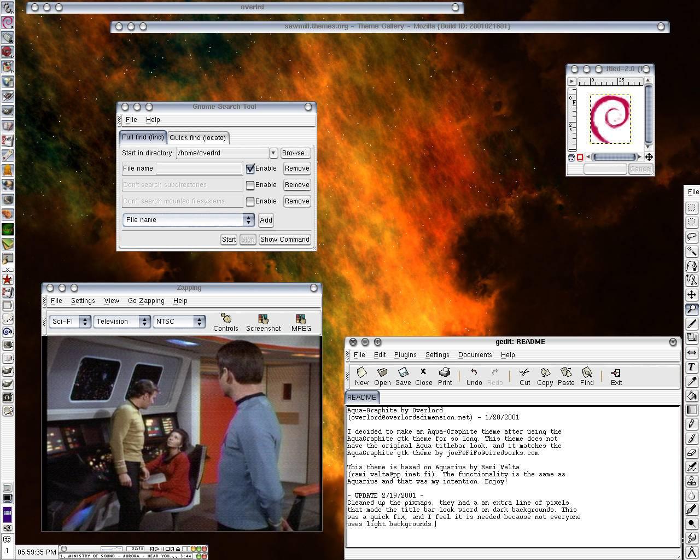Click Open folder icon in gedit
This screenshot has height=560, width=700.
[382, 376]
